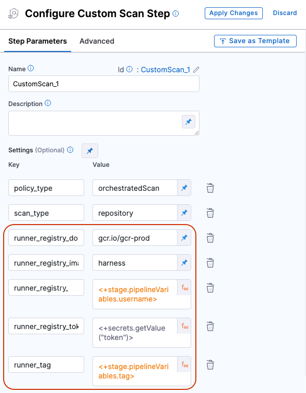The image size is (306, 393).
Task: Toggle value type pin for orchestratedScan value
Action: pyautogui.click(x=184, y=188)
